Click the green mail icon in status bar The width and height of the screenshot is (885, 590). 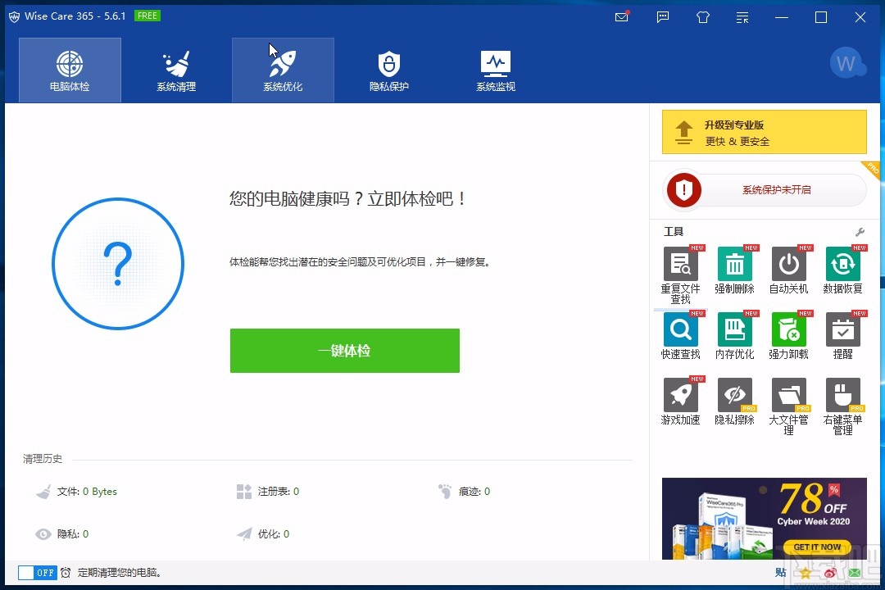pyautogui.click(x=855, y=573)
